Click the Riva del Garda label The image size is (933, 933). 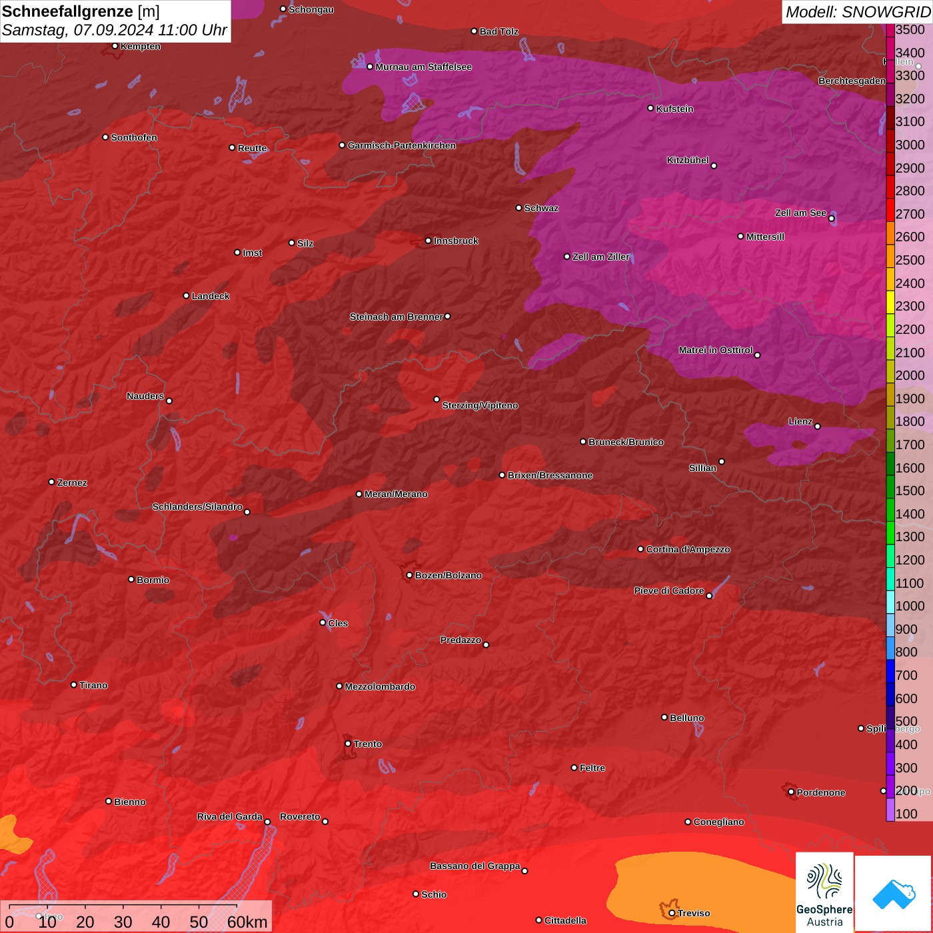pos(229,816)
